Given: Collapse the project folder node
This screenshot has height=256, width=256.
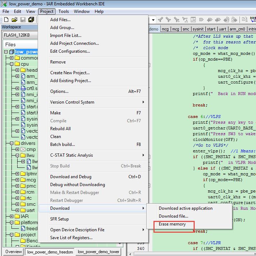Looking at the screenshot, I should (11, 235).
